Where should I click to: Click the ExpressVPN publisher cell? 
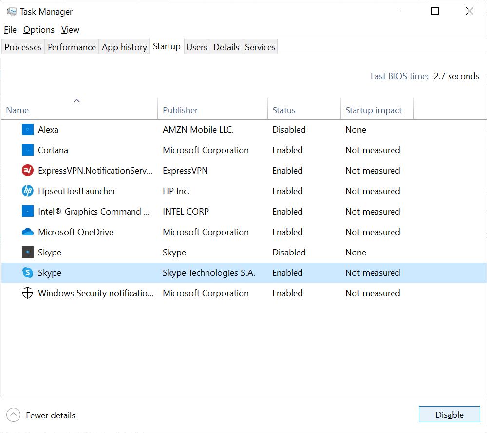coord(186,171)
